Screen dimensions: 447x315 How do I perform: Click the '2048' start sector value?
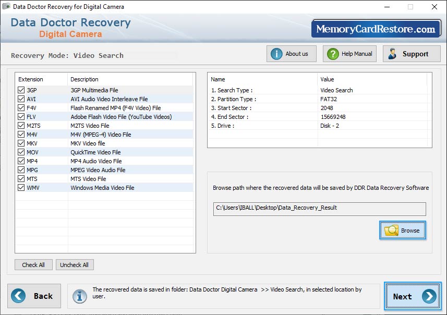327,108
